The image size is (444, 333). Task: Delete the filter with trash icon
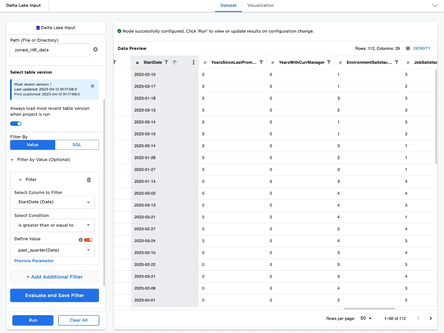[x=89, y=180]
